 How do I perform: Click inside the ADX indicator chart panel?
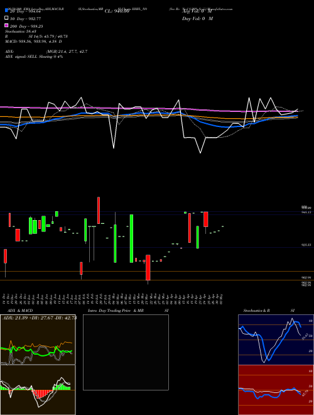click(x=38, y=340)
